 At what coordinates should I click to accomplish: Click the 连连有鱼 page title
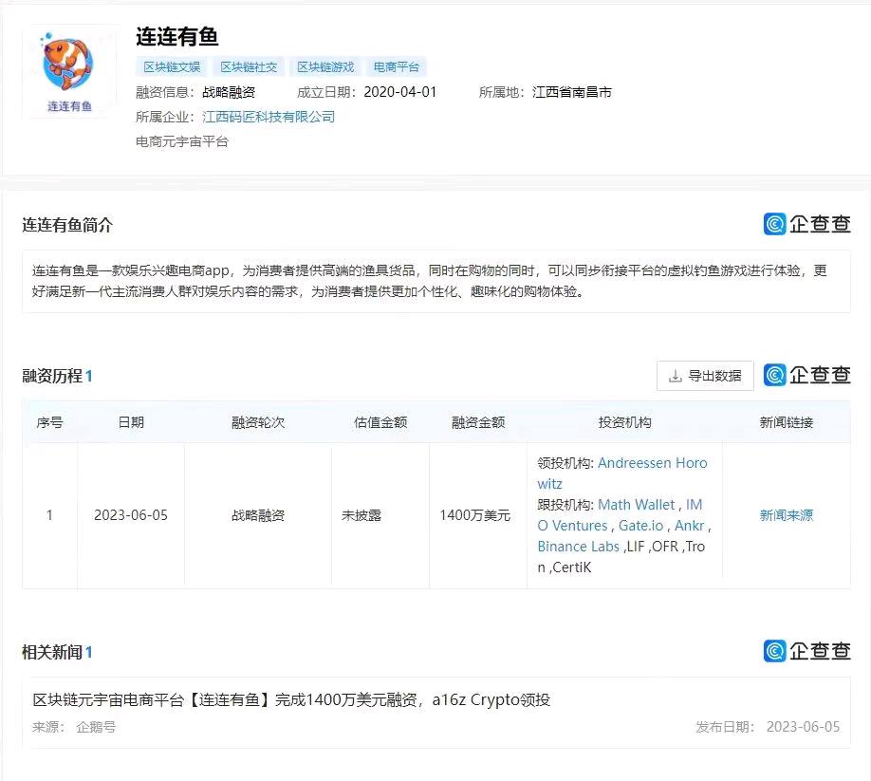(x=177, y=37)
